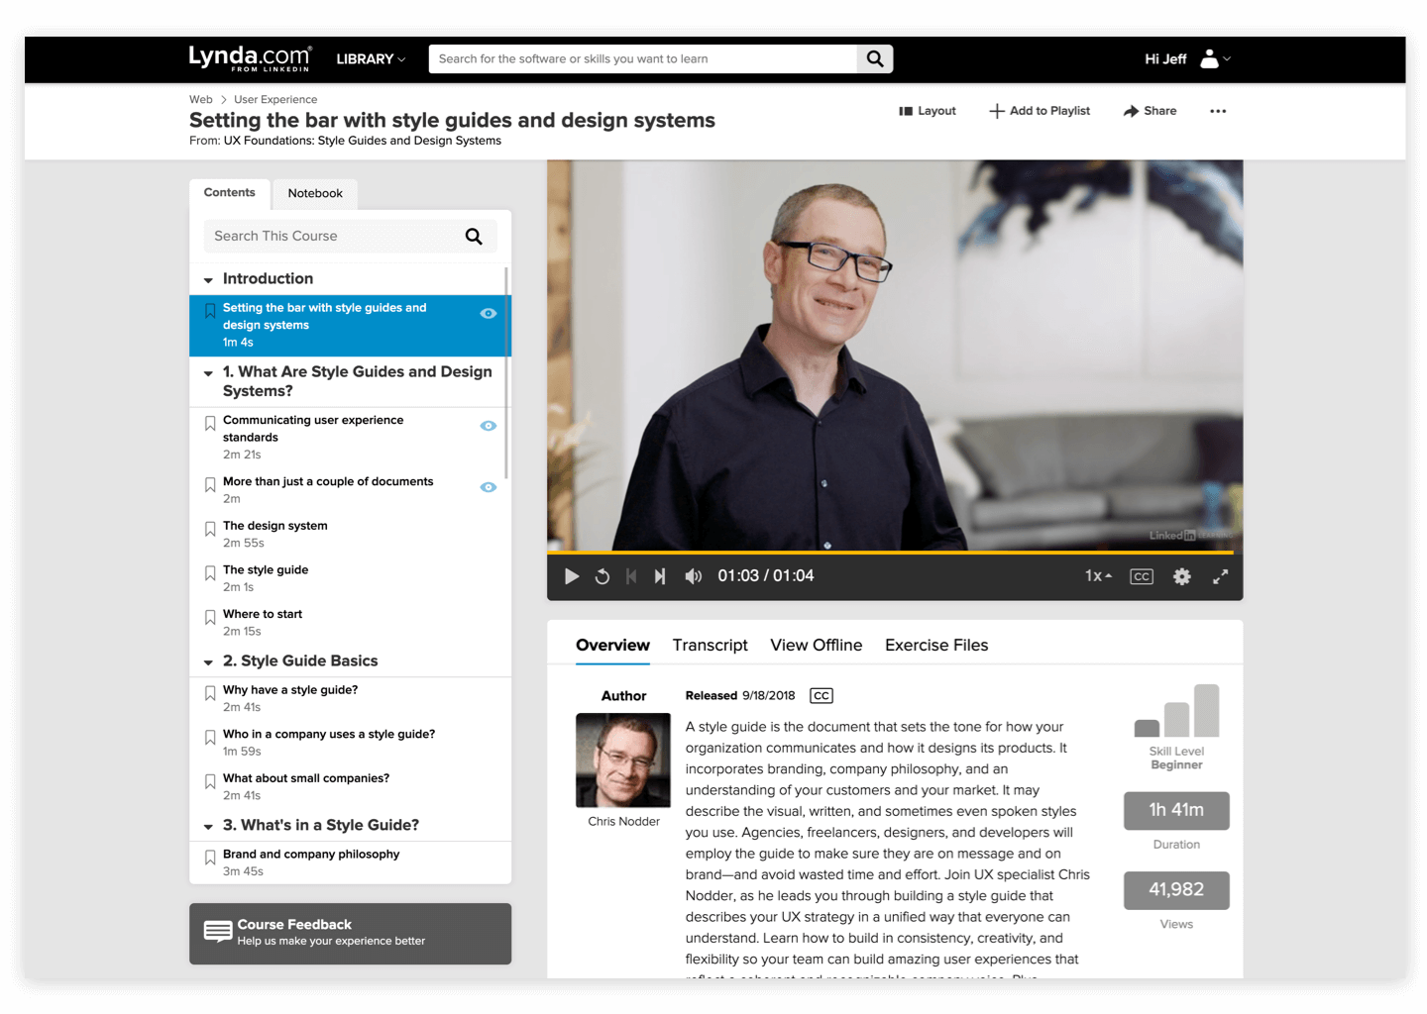Bookmark Where to start lesson

pos(210,618)
